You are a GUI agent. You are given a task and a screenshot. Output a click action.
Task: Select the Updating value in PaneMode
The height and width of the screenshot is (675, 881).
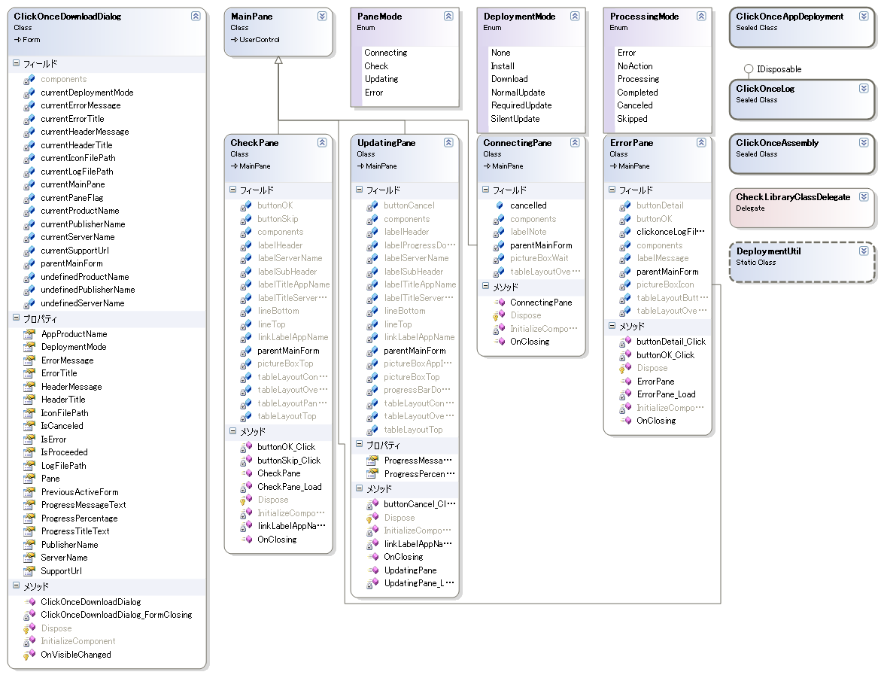click(381, 79)
